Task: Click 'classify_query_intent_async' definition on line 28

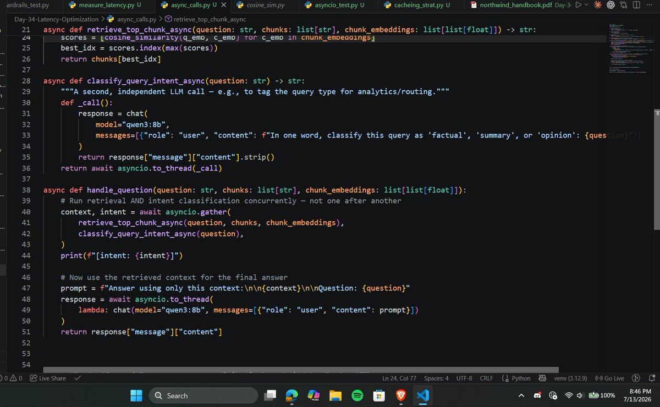Action: click(x=146, y=81)
